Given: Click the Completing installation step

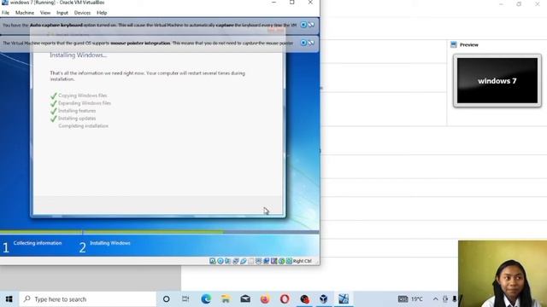Looking at the screenshot, I should 84,126.
